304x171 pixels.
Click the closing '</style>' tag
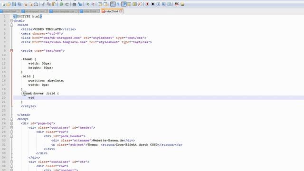click(28, 106)
